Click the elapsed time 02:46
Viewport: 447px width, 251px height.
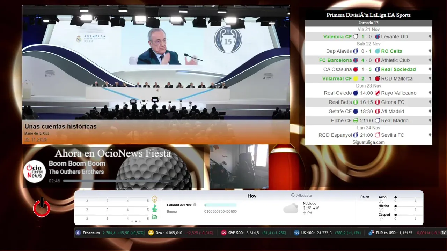pyautogui.click(x=54, y=181)
